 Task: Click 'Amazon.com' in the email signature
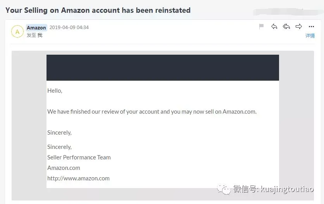pos(64,168)
